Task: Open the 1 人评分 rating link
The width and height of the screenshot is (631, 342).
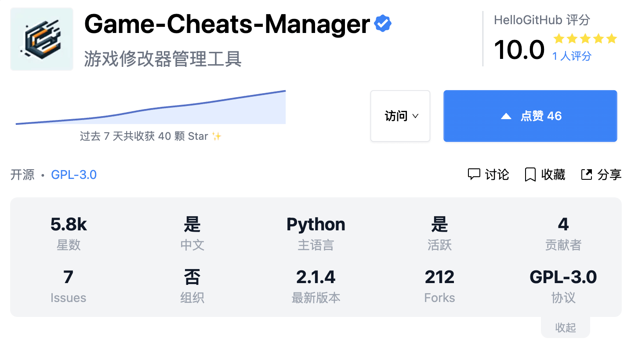Action: (x=572, y=56)
